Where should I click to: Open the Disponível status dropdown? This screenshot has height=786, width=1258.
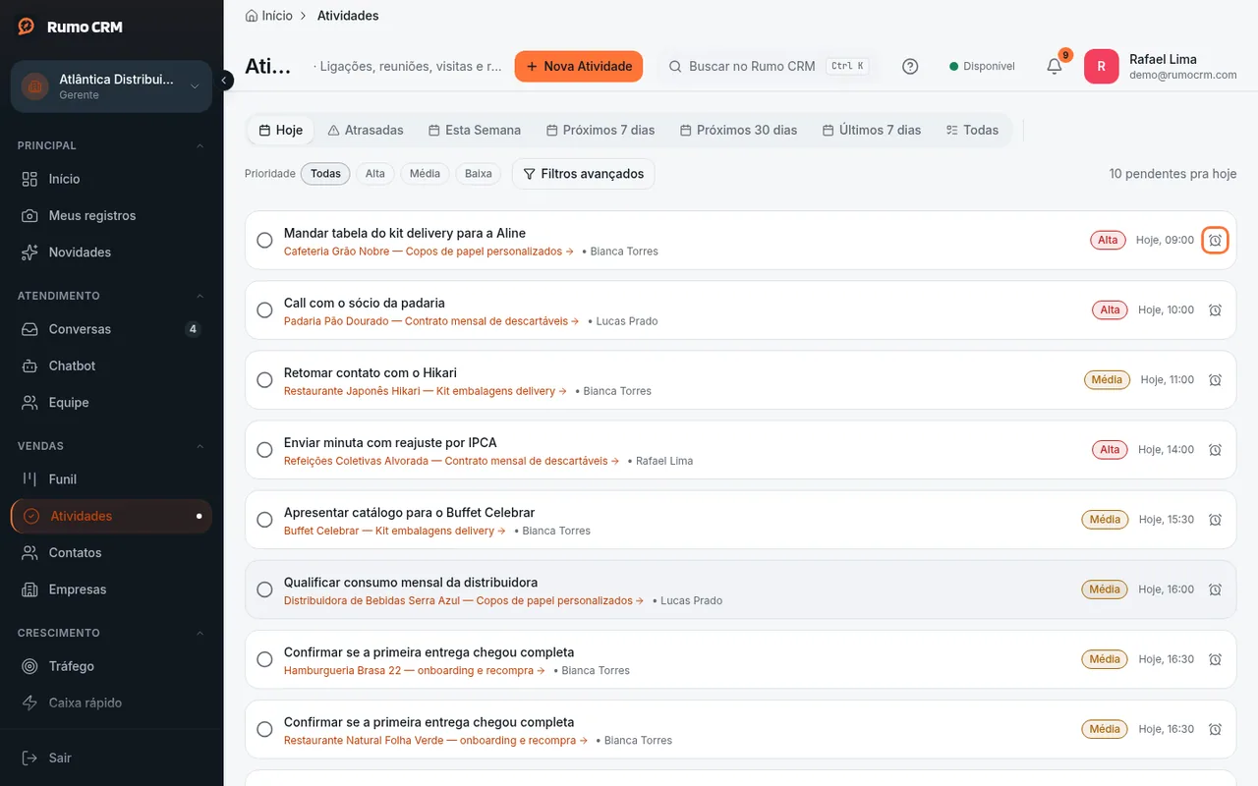click(982, 67)
